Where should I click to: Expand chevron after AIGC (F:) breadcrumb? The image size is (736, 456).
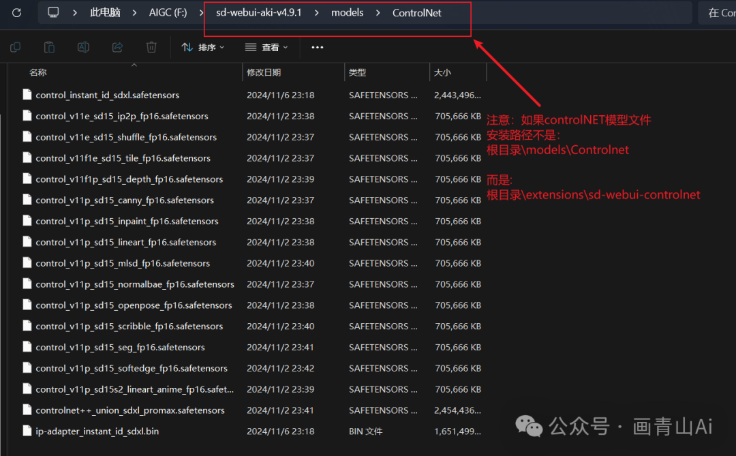tap(202, 13)
